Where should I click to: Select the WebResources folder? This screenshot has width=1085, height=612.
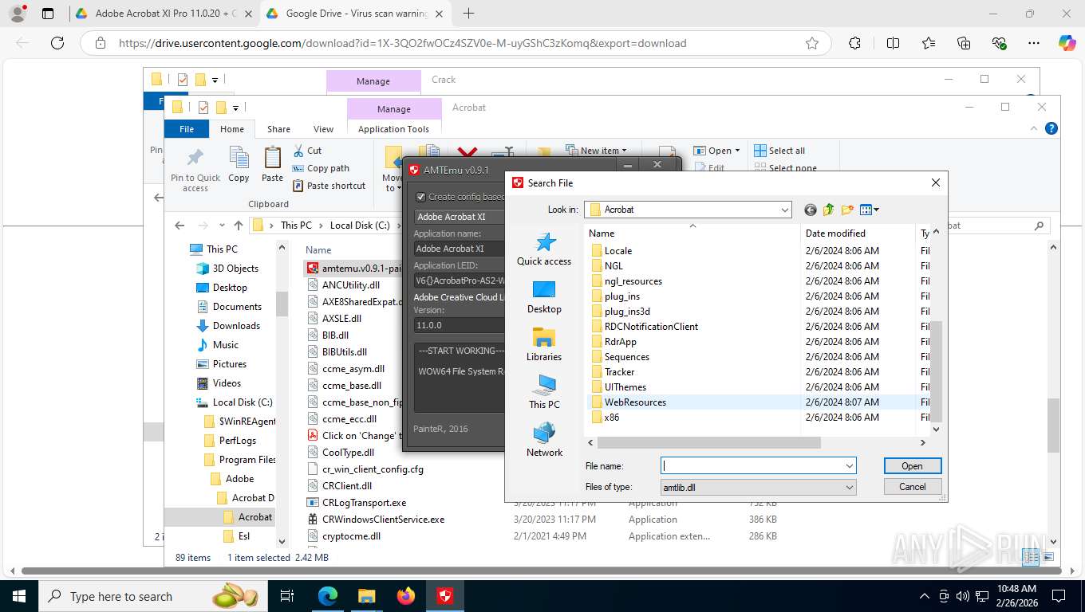point(635,402)
